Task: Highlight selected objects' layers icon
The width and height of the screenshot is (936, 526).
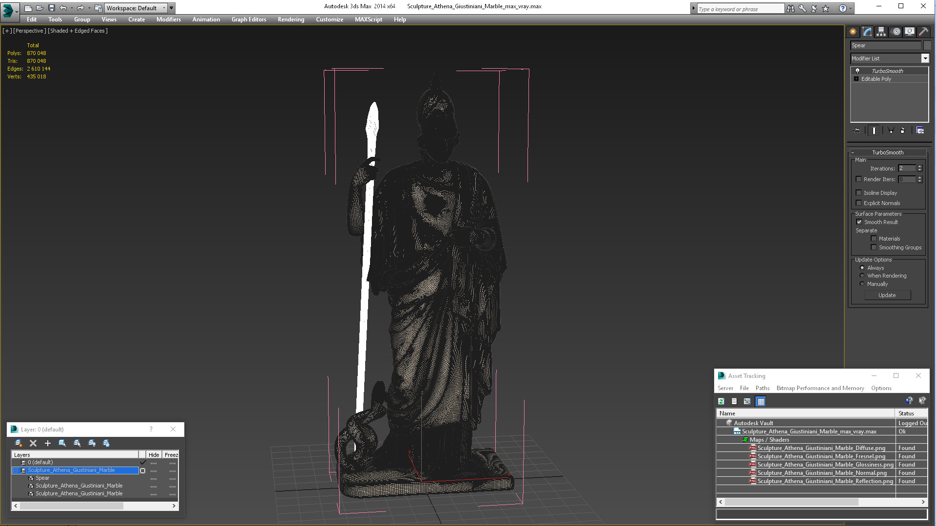Action: click(x=77, y=443)
